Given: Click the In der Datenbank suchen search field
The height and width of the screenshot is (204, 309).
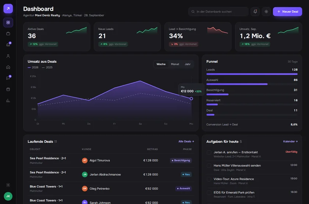Looking at the screenshot, I should click(218, 12).
